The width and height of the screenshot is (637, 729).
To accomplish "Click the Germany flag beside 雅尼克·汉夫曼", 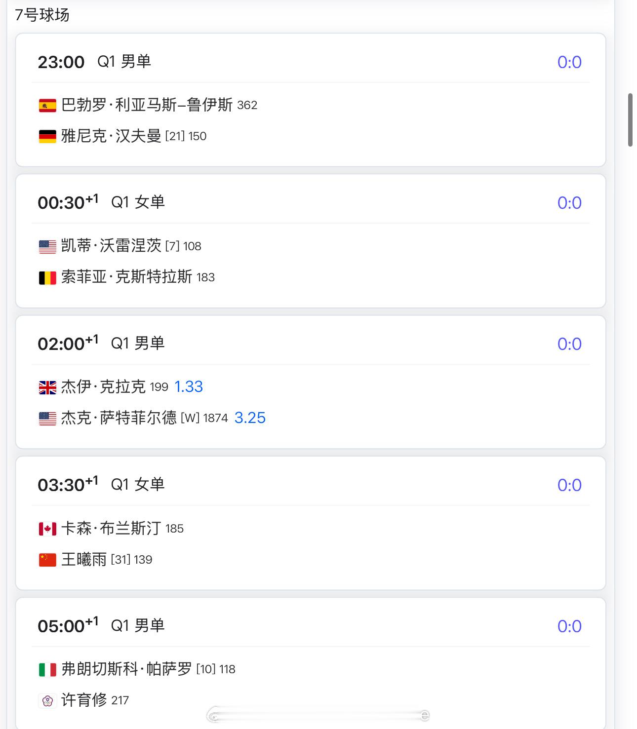I will [47, 137].
